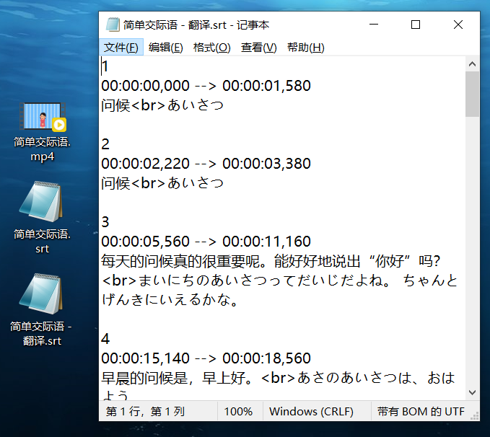This screenshot has width=490, height=437.
Task: Close the Notepad window
Action: click(x=458, y=25)
